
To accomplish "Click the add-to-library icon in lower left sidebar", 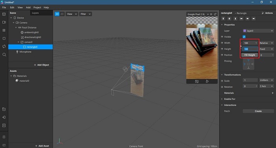I will tap(4, 109).
